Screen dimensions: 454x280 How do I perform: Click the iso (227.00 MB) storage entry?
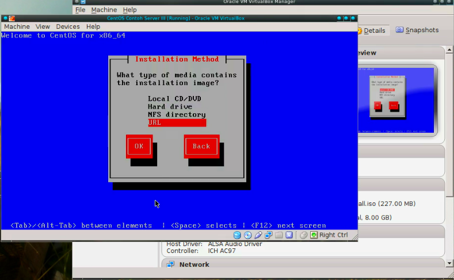(x=387, y=204)
